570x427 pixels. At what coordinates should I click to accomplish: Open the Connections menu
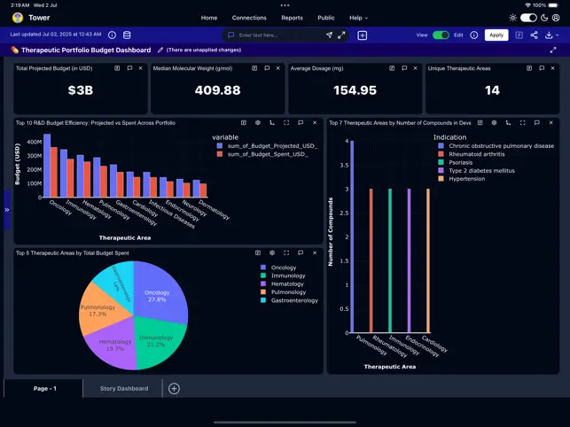[x=249, y=18]
